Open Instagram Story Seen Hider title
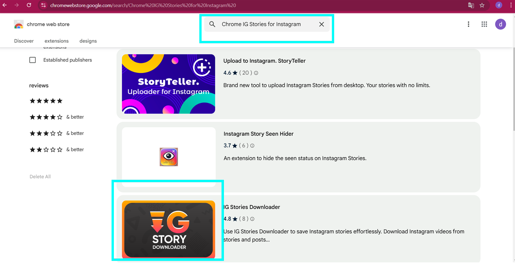Screen dimensions: 515x268 pos(258,134)
